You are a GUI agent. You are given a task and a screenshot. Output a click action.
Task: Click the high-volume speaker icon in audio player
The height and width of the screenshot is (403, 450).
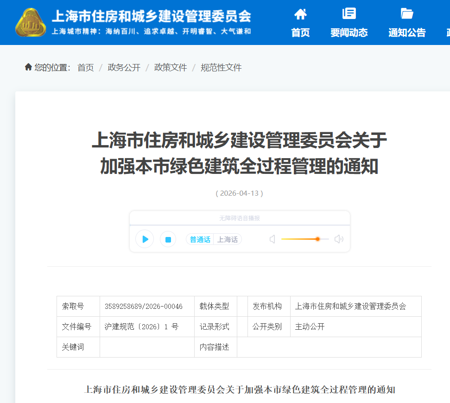click(339, 239)
